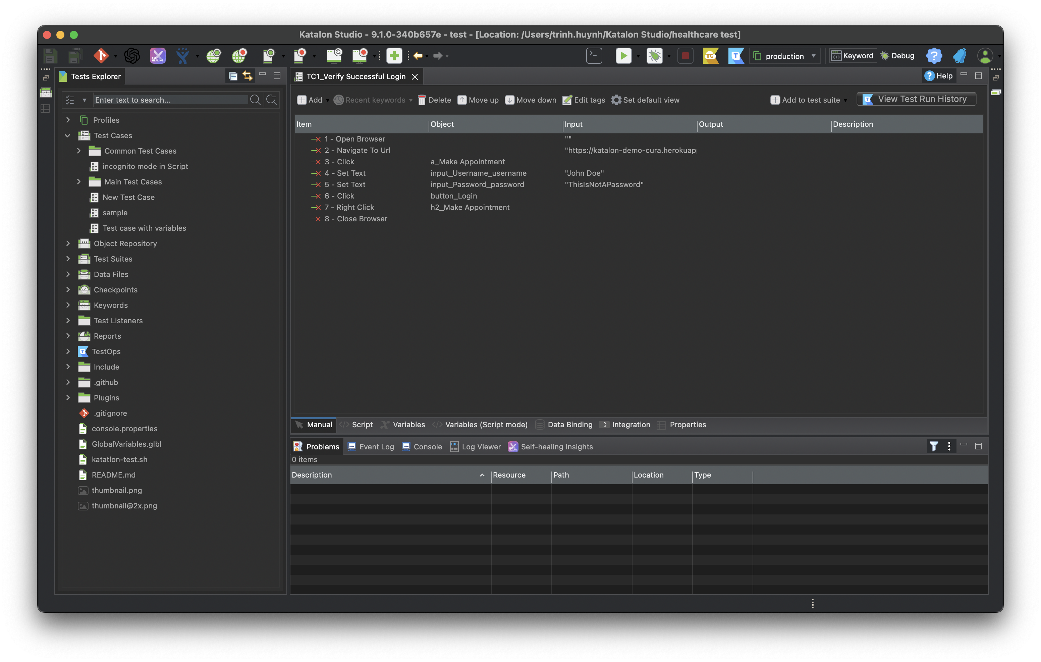Click the Tests Explorer search field
The image size is (1041, 662).
[x=171, y=100]
